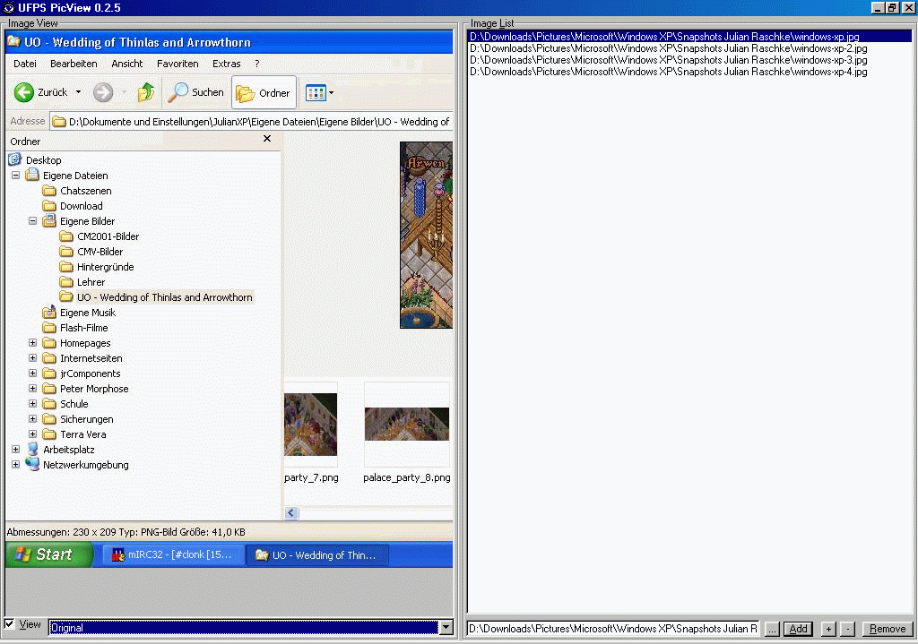The width and height of the screenshot is (918, 644).
Task: Select windows-xp-4.jpg in the image list
Action: tap(669, 72)
